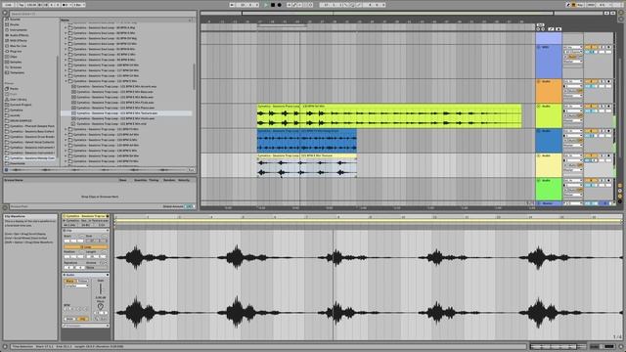Toggle the browser show/hide icon
Viewport: 626px width, 352px height.
click(x=5, y=13)
